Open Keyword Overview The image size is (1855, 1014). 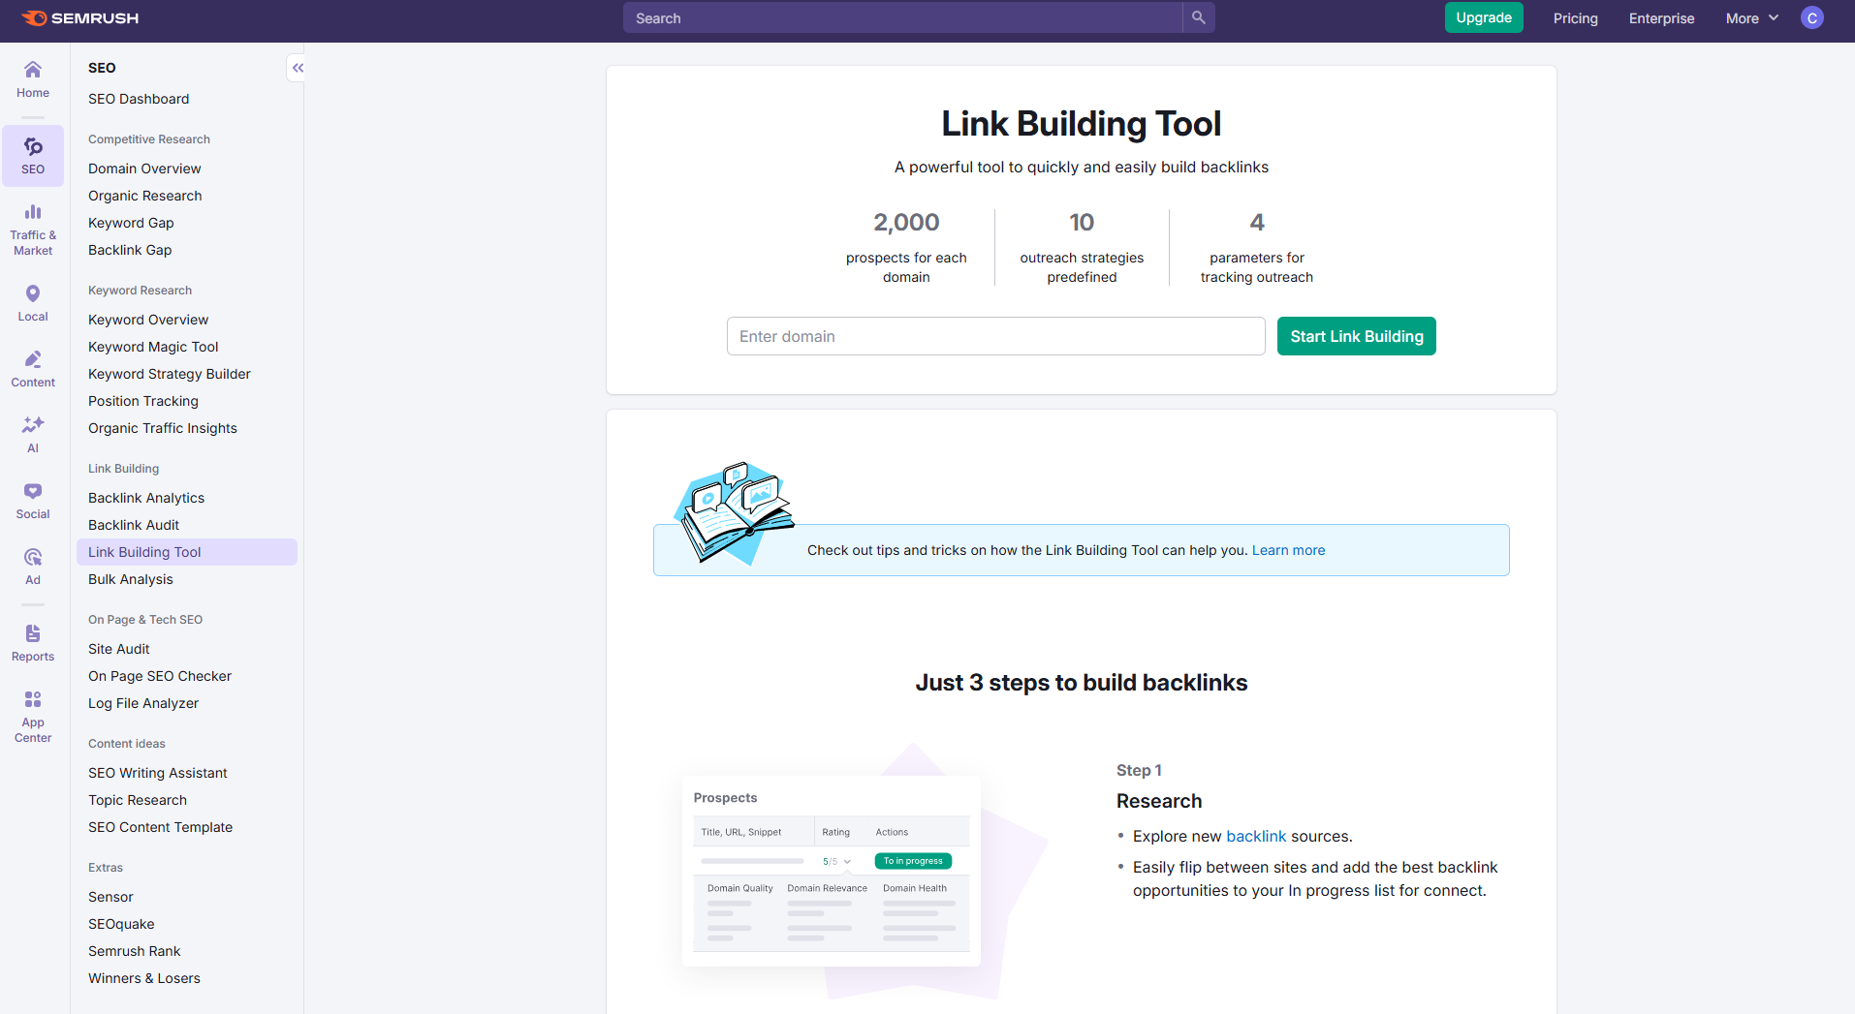coord(148,320)
